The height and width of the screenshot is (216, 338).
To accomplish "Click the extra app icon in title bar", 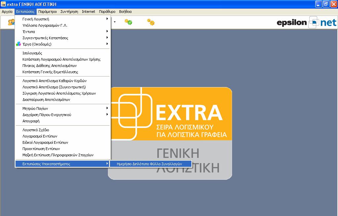I will pos(3,4).
